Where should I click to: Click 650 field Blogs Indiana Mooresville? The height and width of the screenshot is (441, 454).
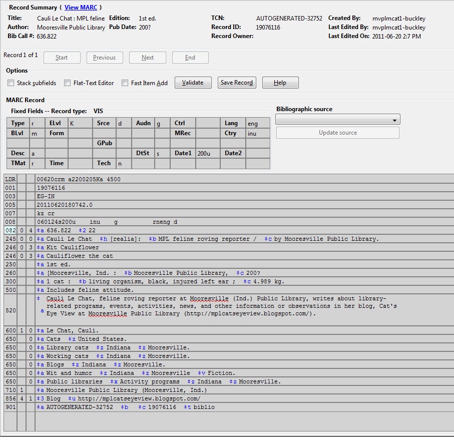click(244, 364)
